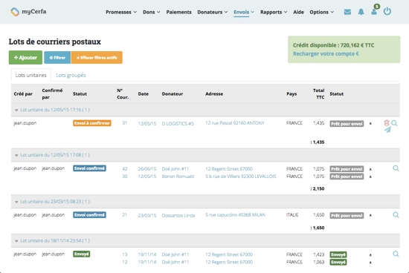
Task: Click Effacer filtres actifs button
Action: 97,58
